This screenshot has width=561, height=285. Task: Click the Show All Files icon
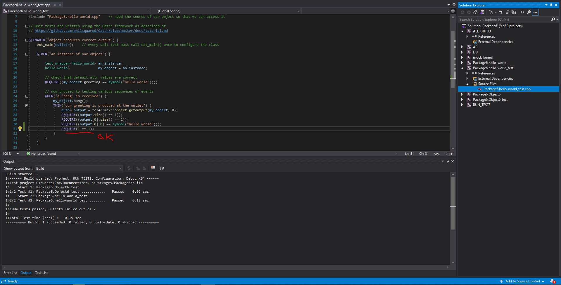(x=514, y=12)
